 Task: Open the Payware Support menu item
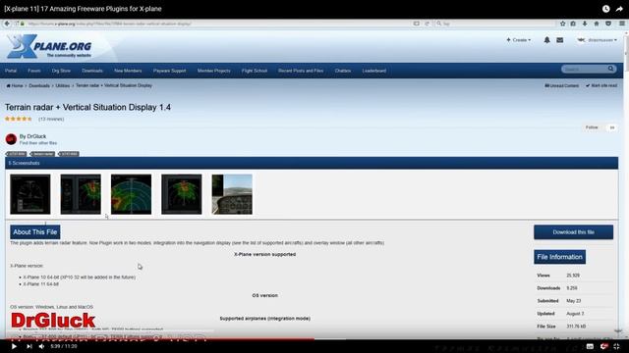(169, 71)
